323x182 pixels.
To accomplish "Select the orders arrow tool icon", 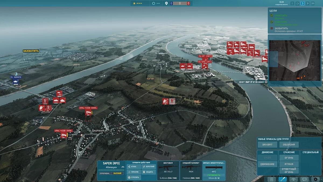I will 283,179.
